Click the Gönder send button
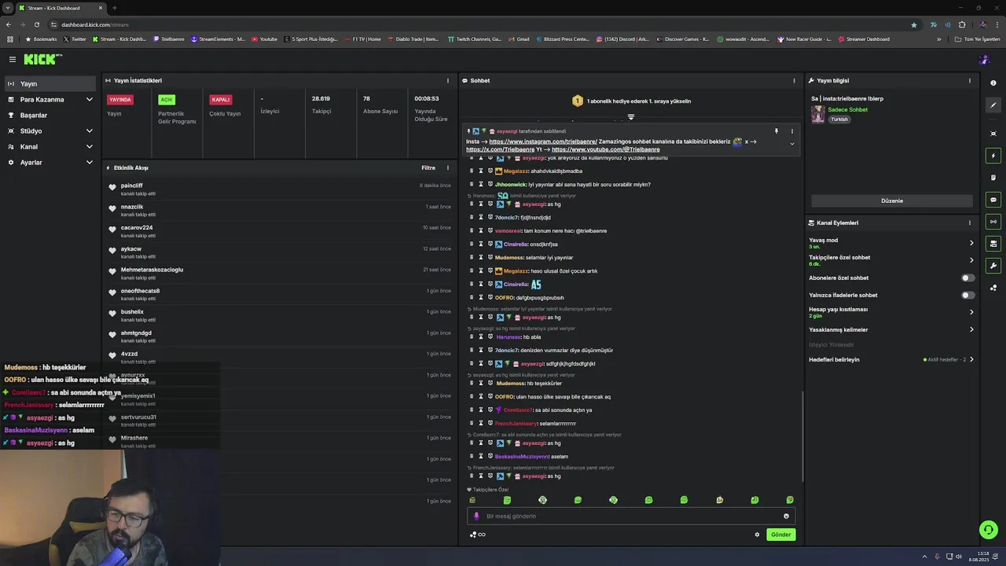Image resolution: width=1006 pixels, height=566 pixels. click(780, 535)
